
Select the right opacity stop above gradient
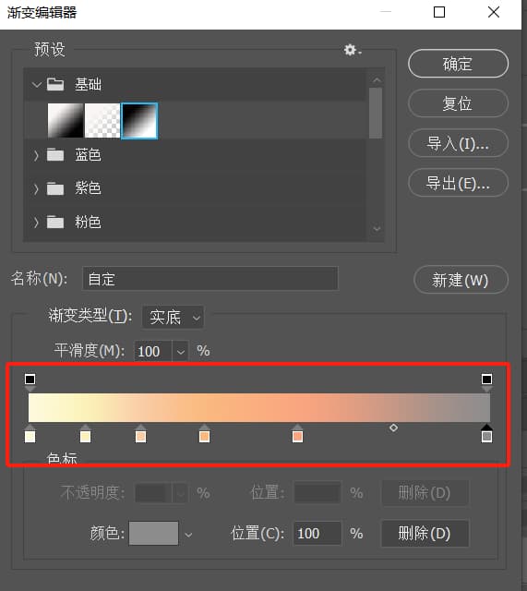point(486,381)
